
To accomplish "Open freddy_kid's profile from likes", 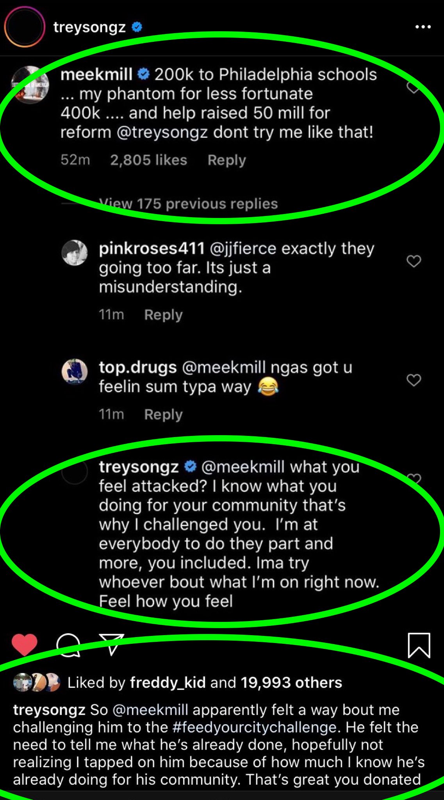I will tap(168, 682).
